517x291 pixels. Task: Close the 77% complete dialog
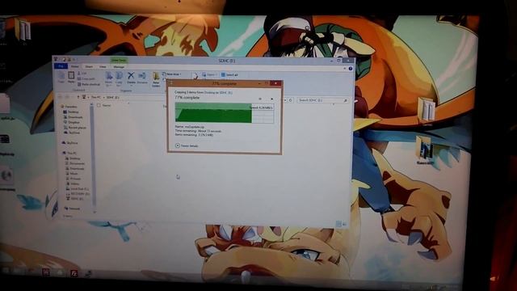275,83
